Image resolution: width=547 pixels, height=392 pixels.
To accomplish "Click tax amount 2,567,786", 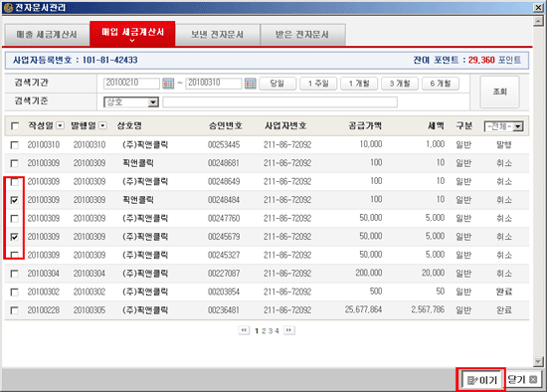I will tap(428, 309).
